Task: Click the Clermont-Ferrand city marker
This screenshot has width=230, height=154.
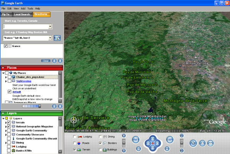Action: click(180, 65)
